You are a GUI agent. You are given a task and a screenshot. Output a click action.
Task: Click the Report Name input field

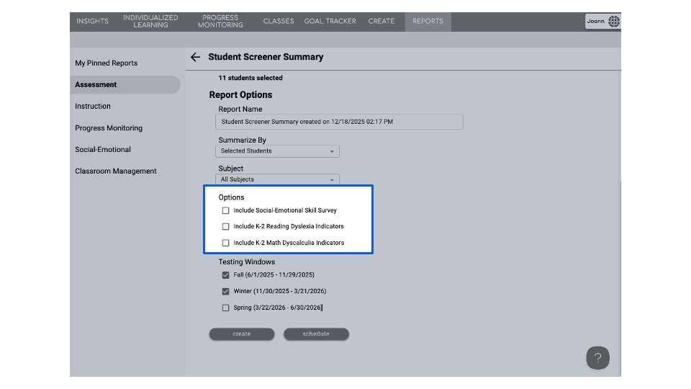click(x=339, y=122)
